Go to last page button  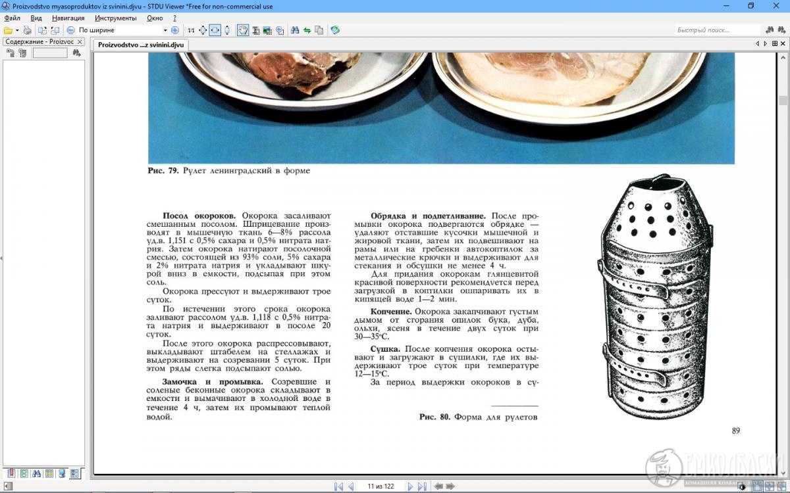point(422,486)
